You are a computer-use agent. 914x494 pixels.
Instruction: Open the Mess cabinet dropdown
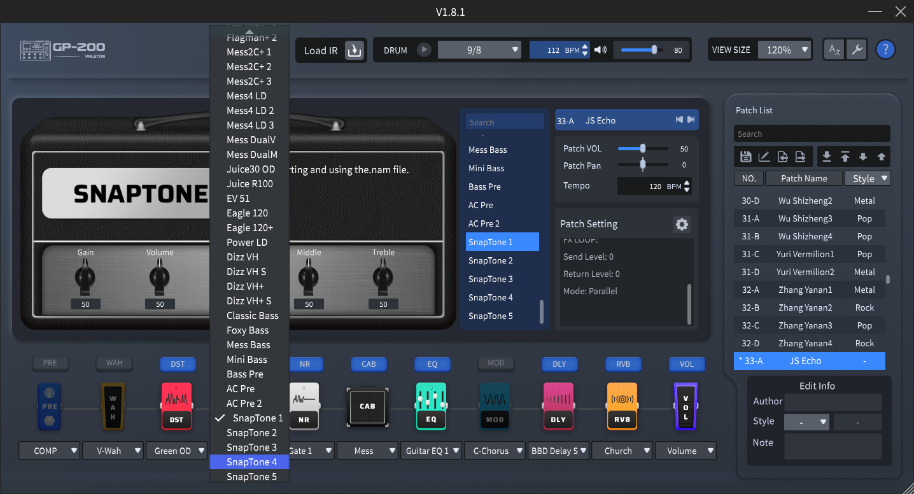click(x=368, y=451)
